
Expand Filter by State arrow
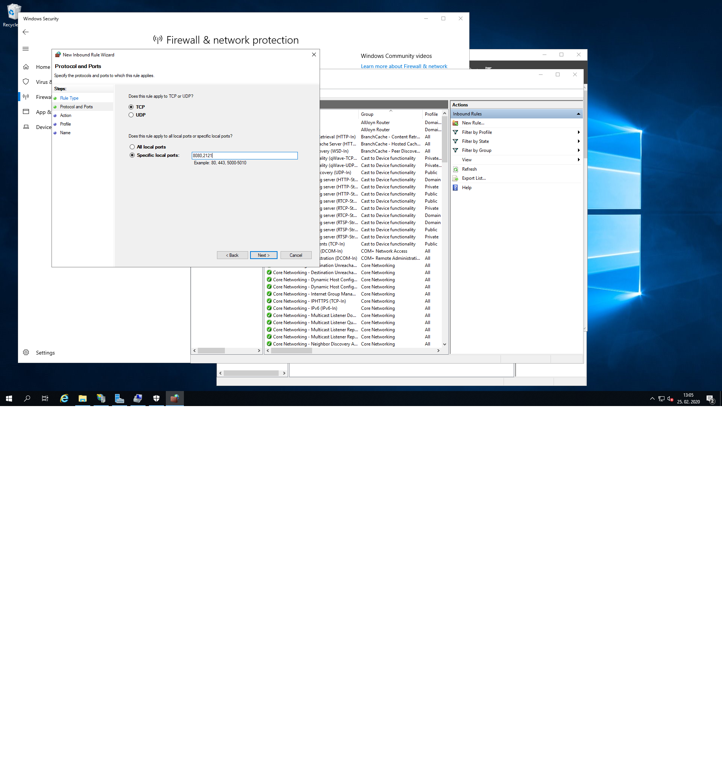pos(579,141)
